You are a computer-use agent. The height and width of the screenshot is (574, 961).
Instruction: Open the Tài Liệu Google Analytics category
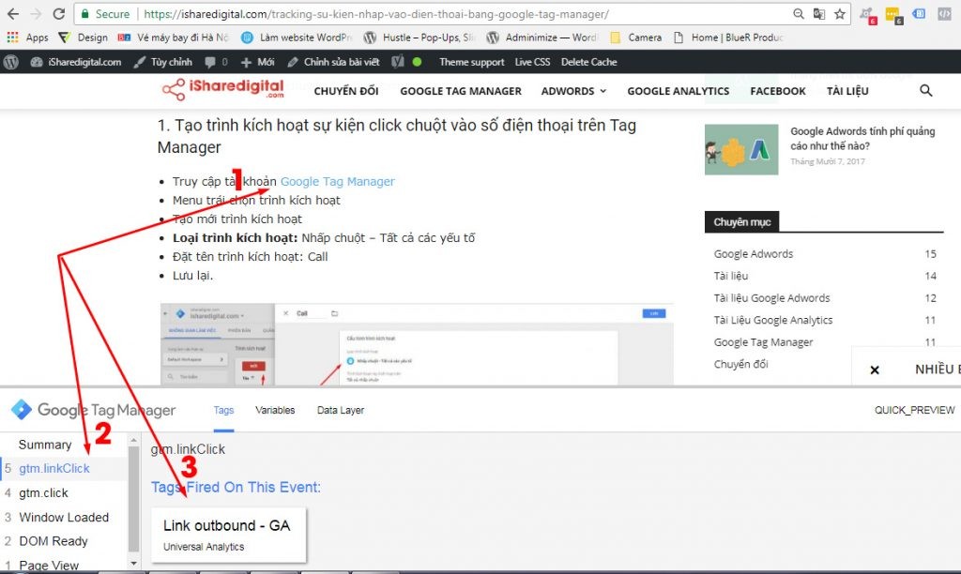tap(773, 320)
